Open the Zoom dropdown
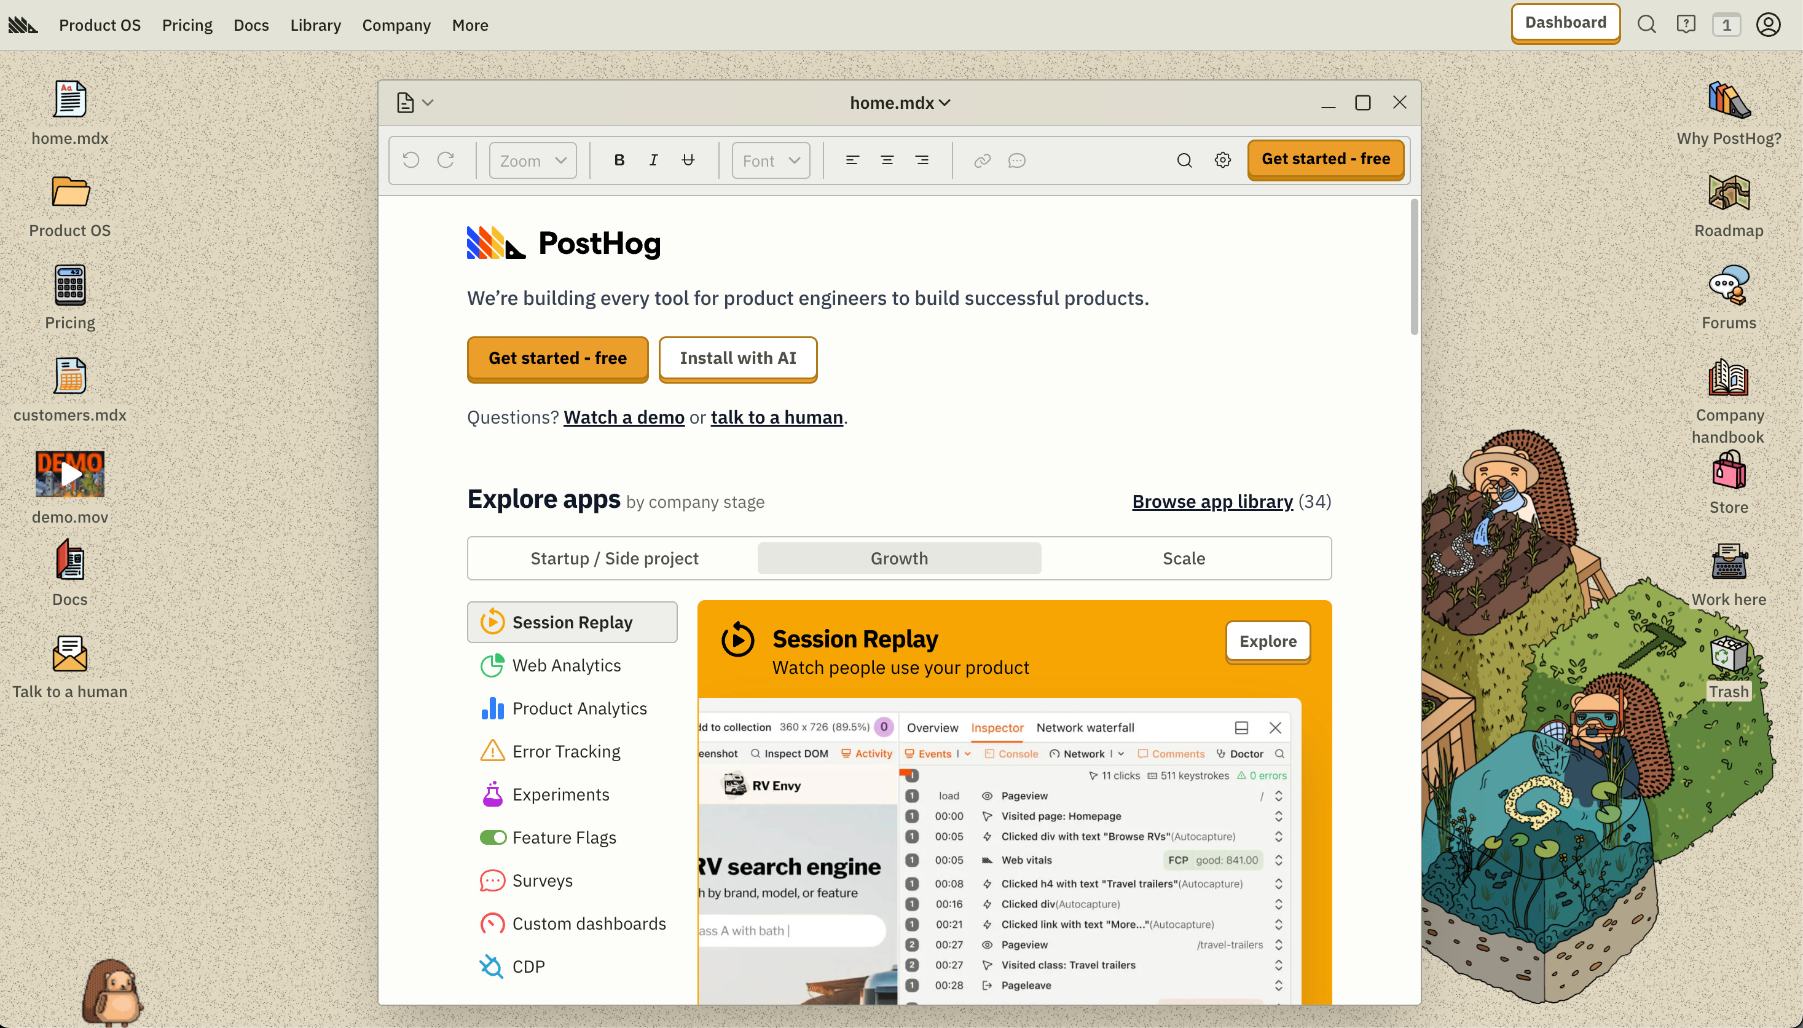This screenshot has height=1028, width=1803. tap(533, 160)
